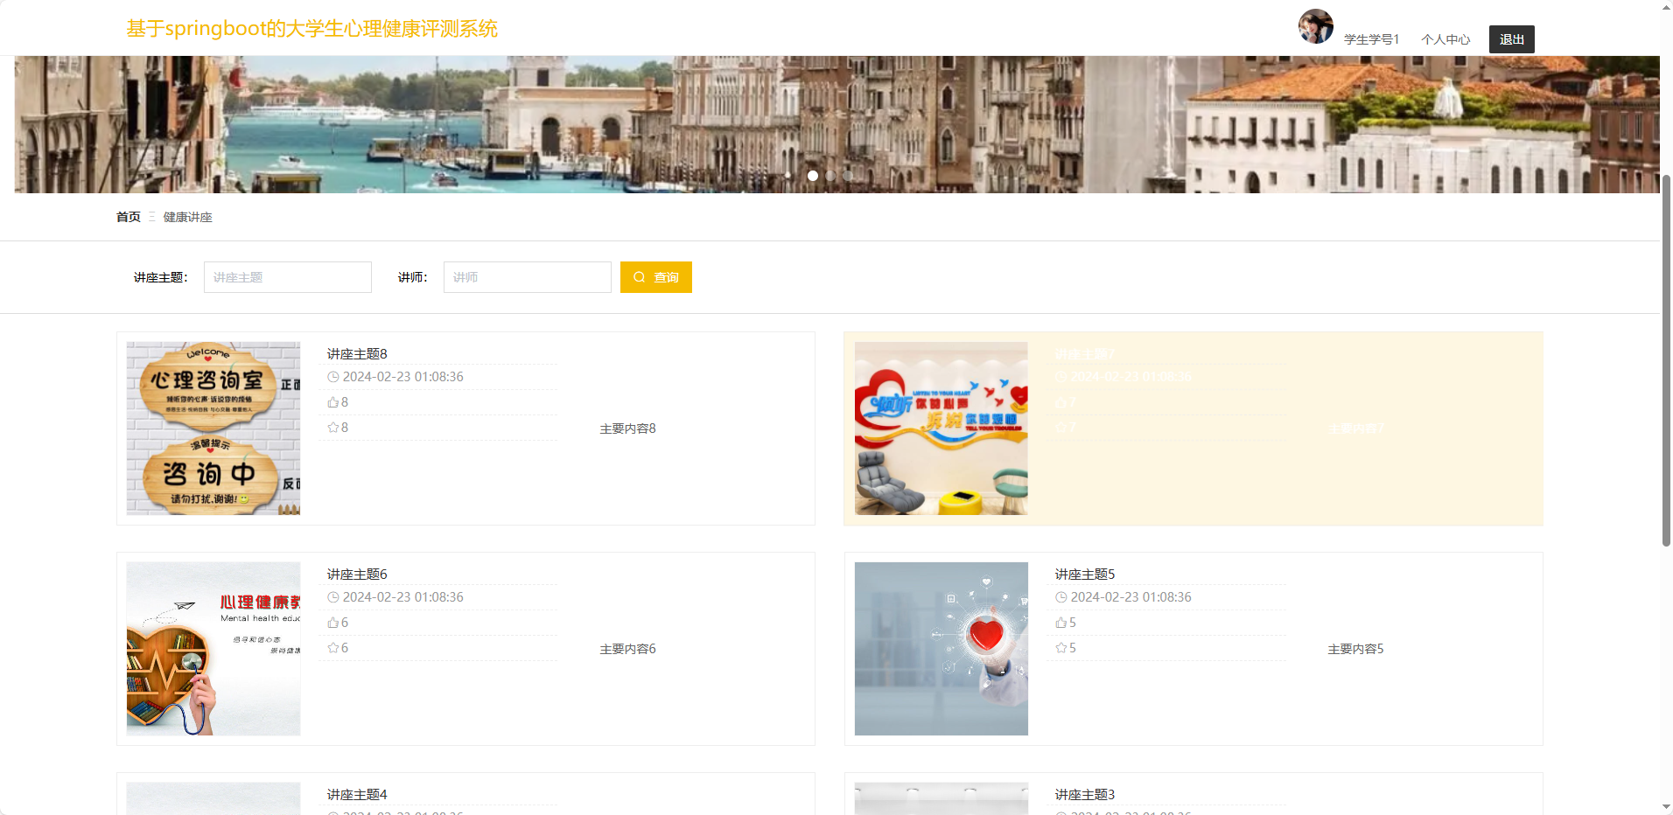Select the active white carousel dot
This screenshot has width=1673, height=815.
813,176
